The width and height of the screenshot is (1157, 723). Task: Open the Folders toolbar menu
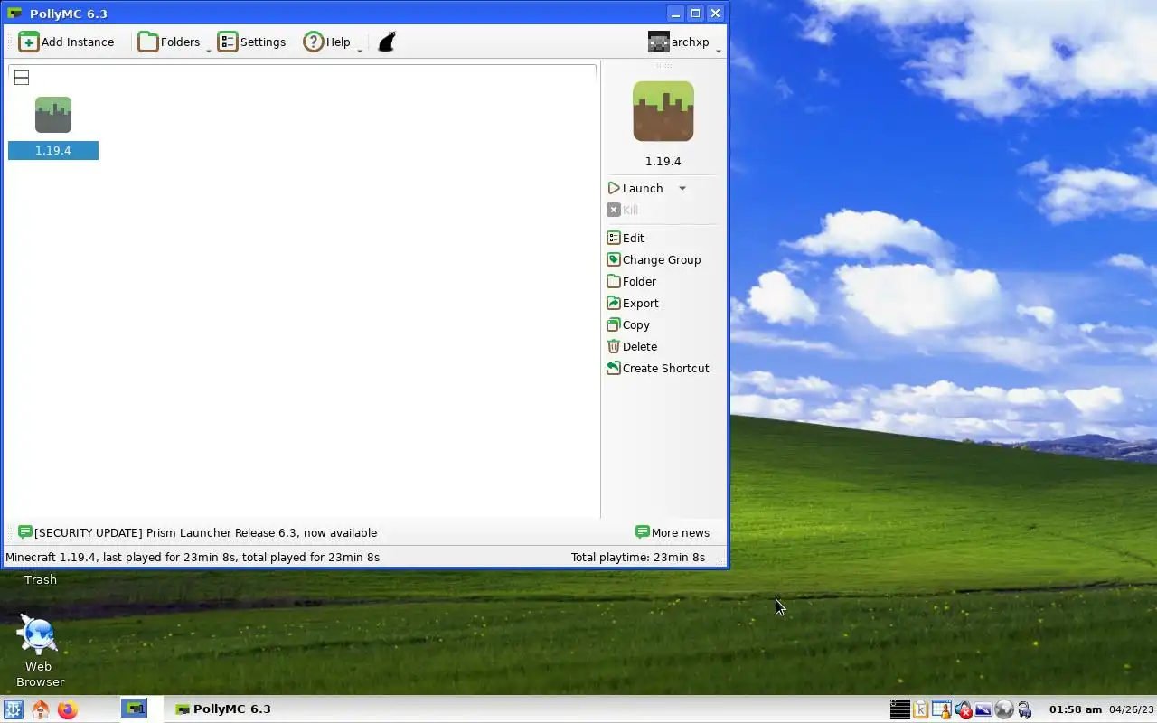[169, 42]
